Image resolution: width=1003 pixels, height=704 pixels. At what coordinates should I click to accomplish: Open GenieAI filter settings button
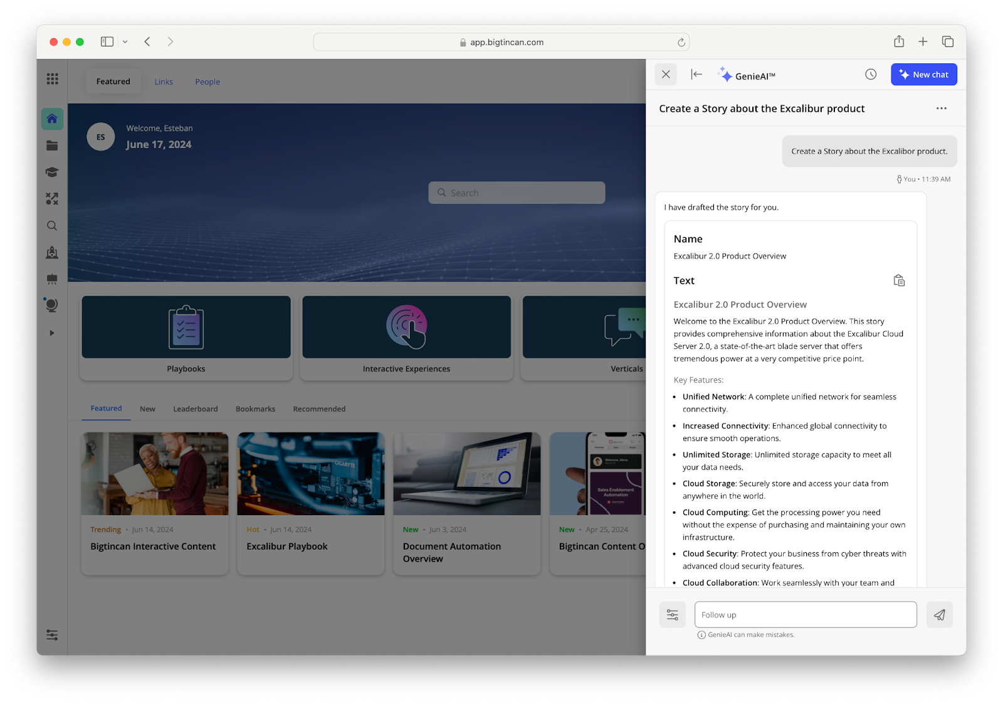[x=672, y=615]
